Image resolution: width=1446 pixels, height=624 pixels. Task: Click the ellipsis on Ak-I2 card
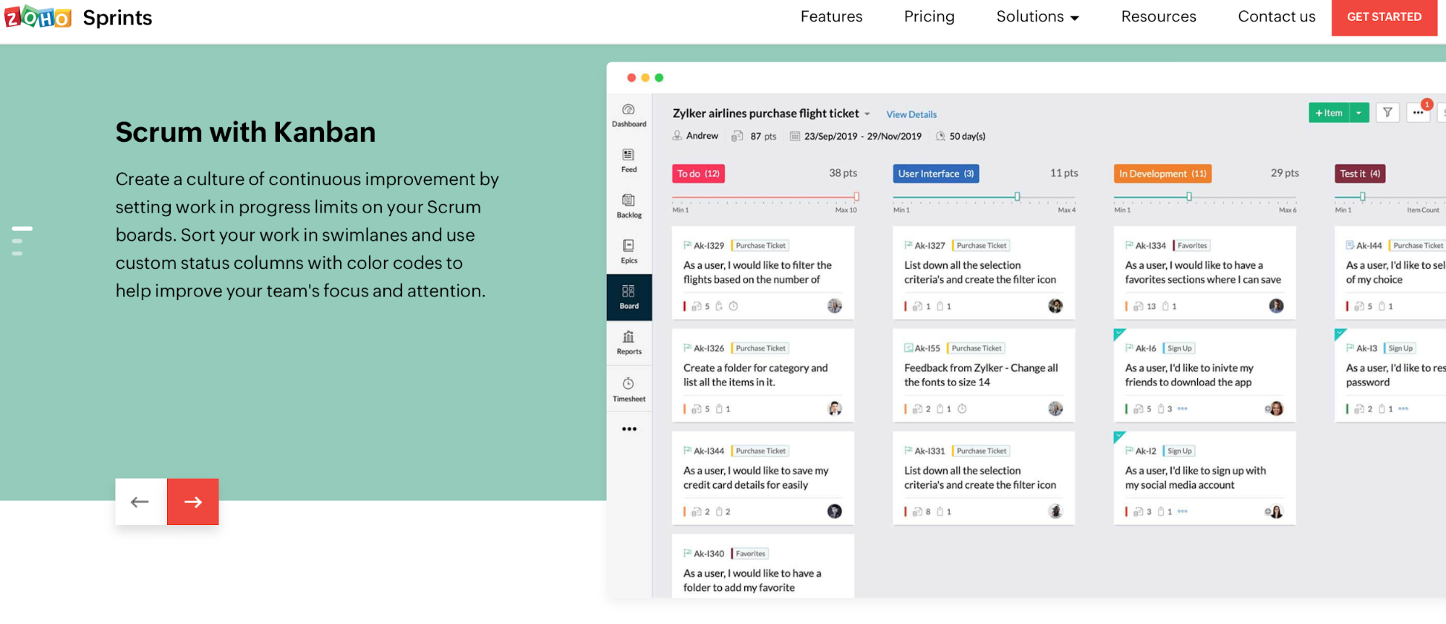[x=1182, y=511]
